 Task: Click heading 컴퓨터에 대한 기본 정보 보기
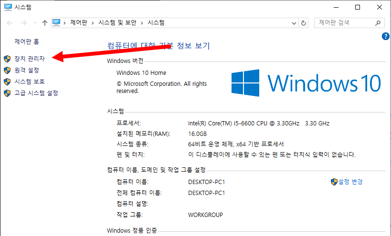159,46
